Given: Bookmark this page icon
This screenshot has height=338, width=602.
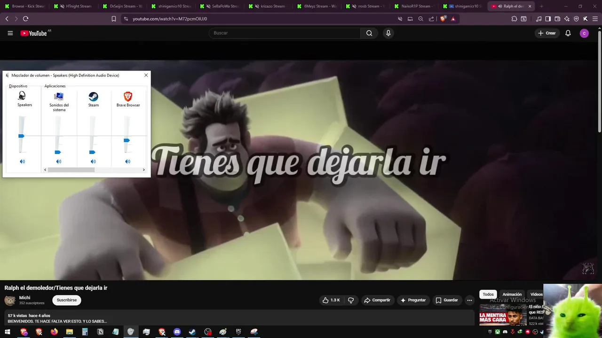Looking at the screenshot, I should [x=113, y=19].
